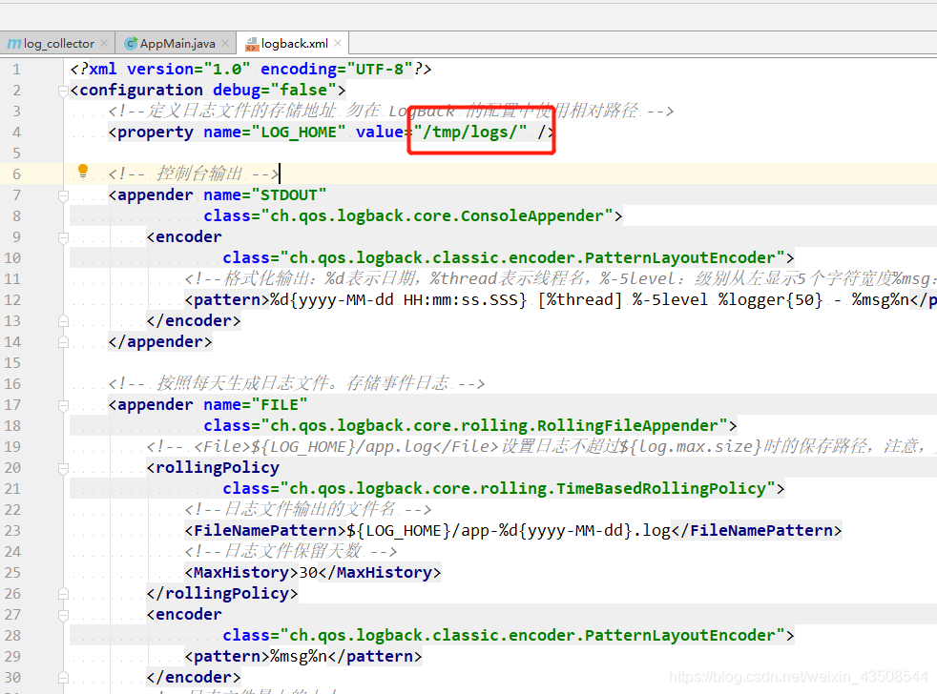
Task: Click the comment on line 22
Action: click(308, 509)
